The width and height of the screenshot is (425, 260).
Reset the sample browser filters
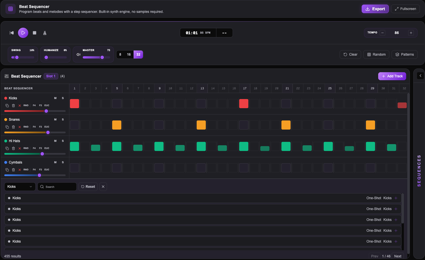88,187
